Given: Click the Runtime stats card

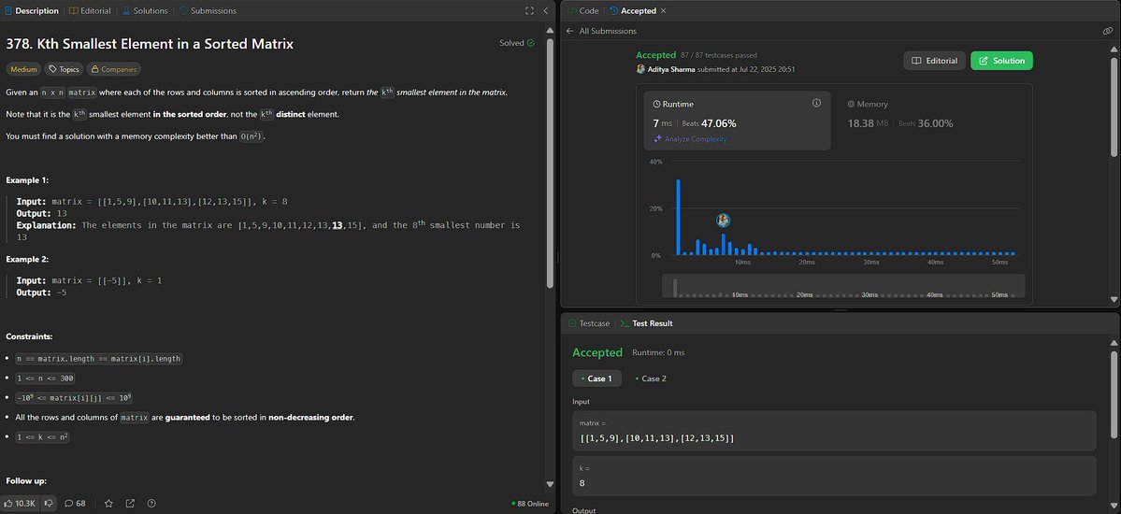Looking at the screenshot, I should tap(737, 121).
